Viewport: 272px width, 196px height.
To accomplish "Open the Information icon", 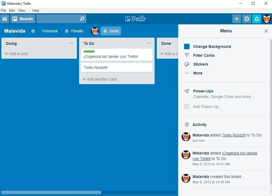I will 247,19.
